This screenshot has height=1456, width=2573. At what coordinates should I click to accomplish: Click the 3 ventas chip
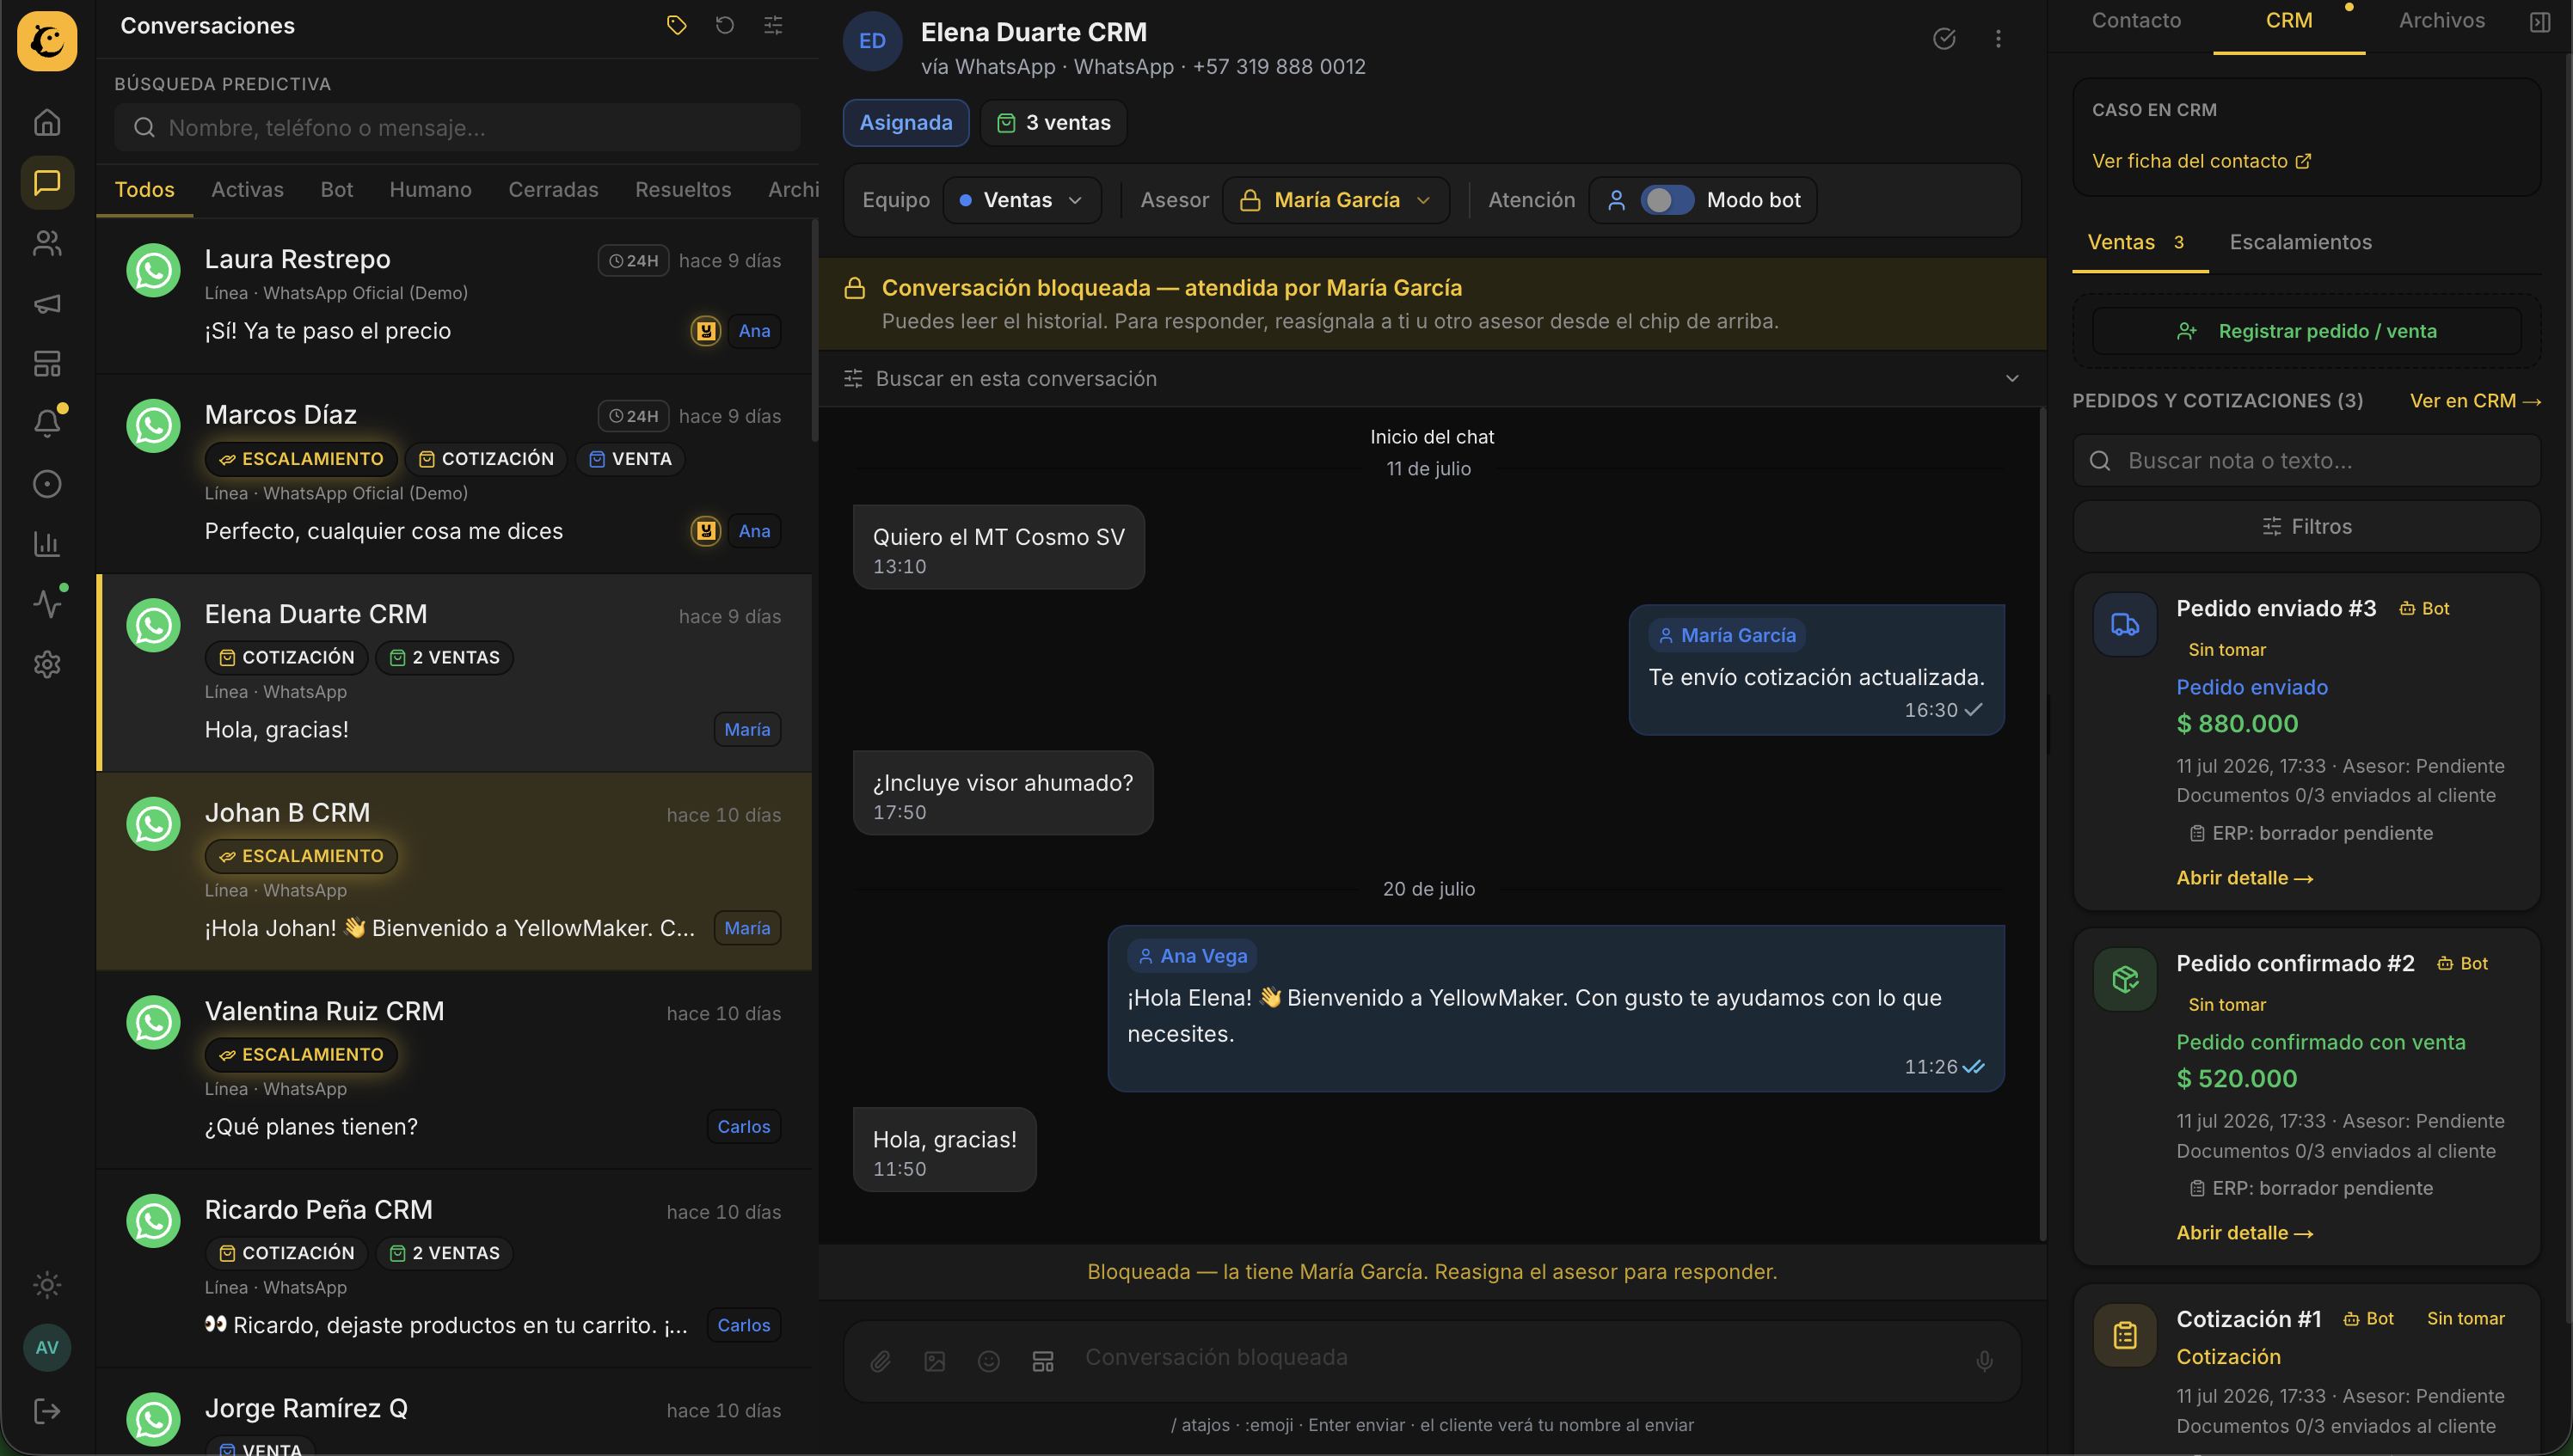coord(1053,123)
